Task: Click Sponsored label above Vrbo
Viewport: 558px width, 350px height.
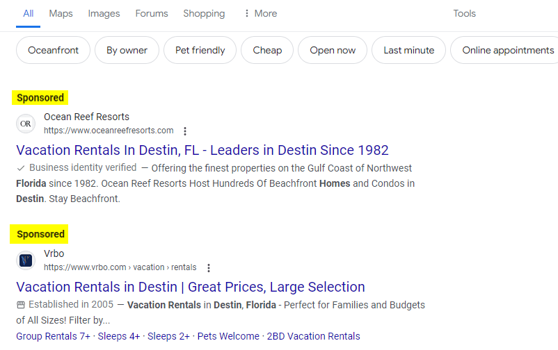Action: 40,234
